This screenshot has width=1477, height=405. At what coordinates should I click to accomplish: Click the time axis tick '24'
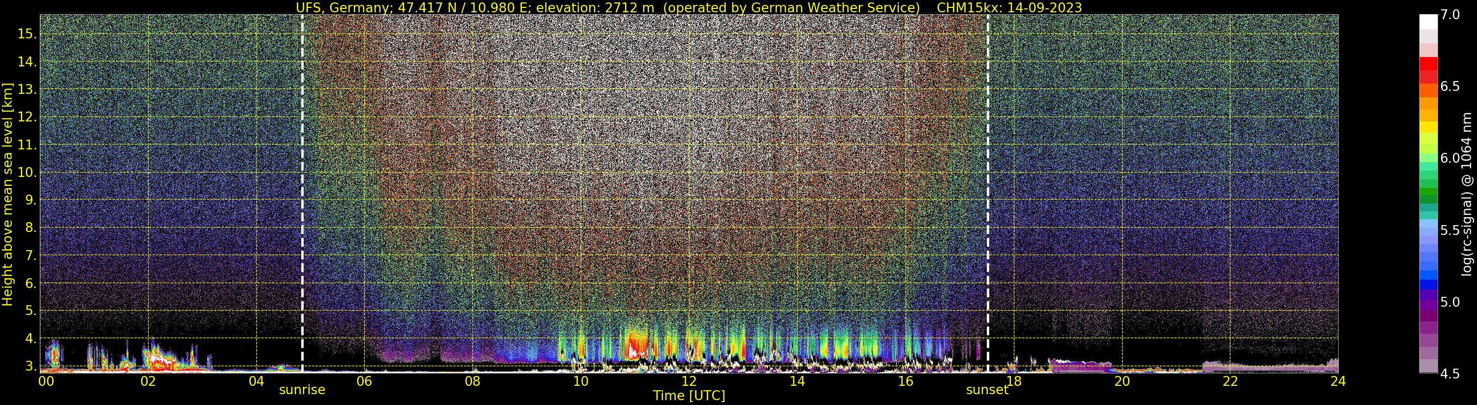point(1338,381)
